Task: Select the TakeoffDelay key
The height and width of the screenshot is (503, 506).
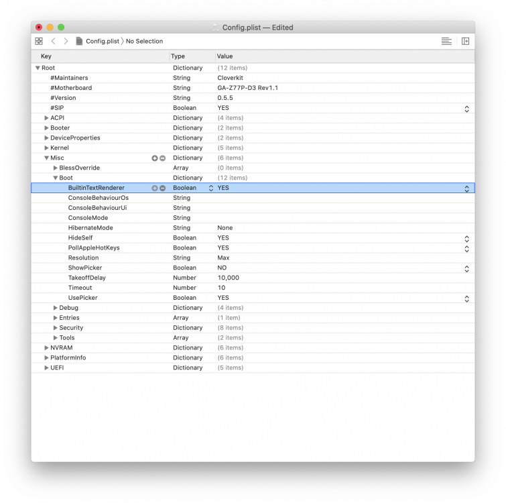Action: [87, 278]
